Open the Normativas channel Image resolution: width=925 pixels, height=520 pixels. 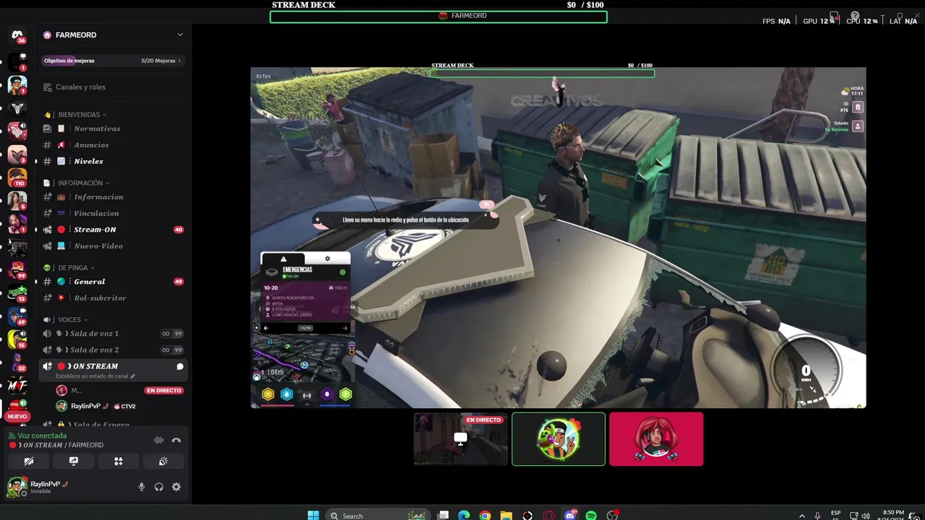pos(112,129)
